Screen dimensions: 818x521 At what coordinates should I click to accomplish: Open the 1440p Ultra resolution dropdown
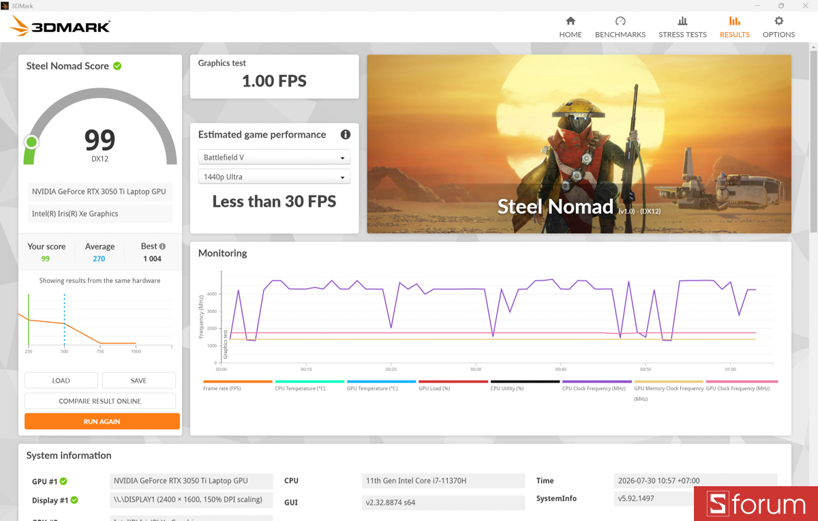(274, 177)
